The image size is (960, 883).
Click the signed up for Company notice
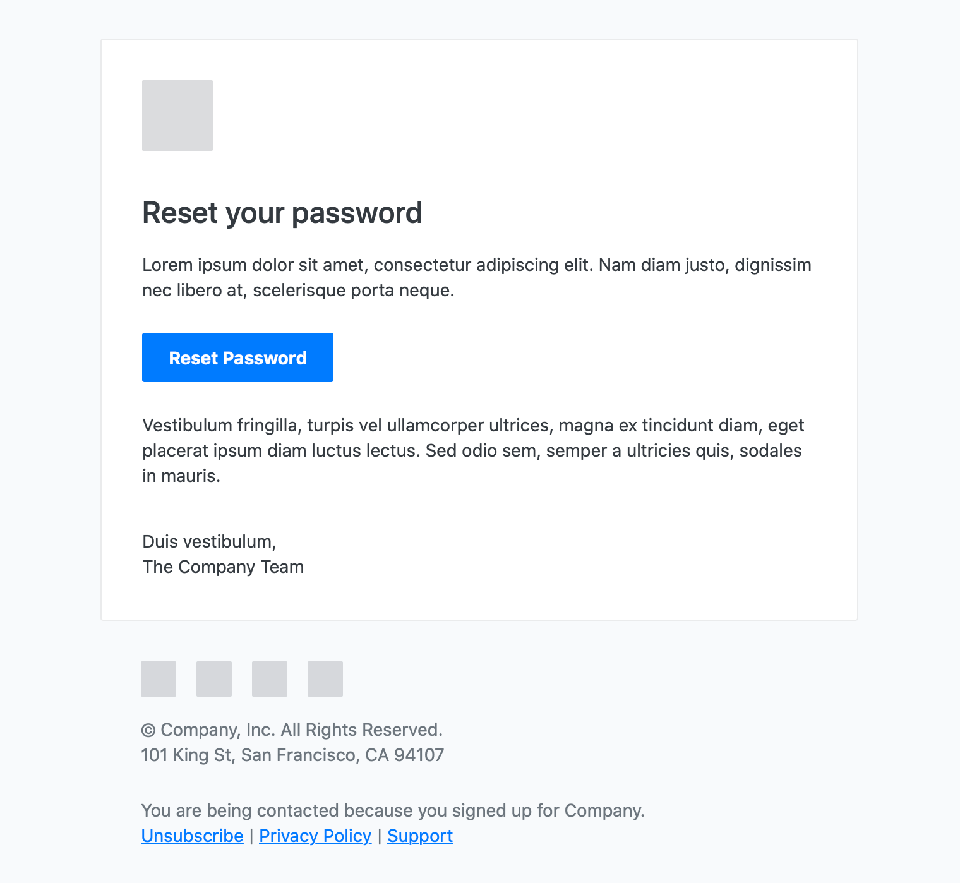[x=393, y=810]
